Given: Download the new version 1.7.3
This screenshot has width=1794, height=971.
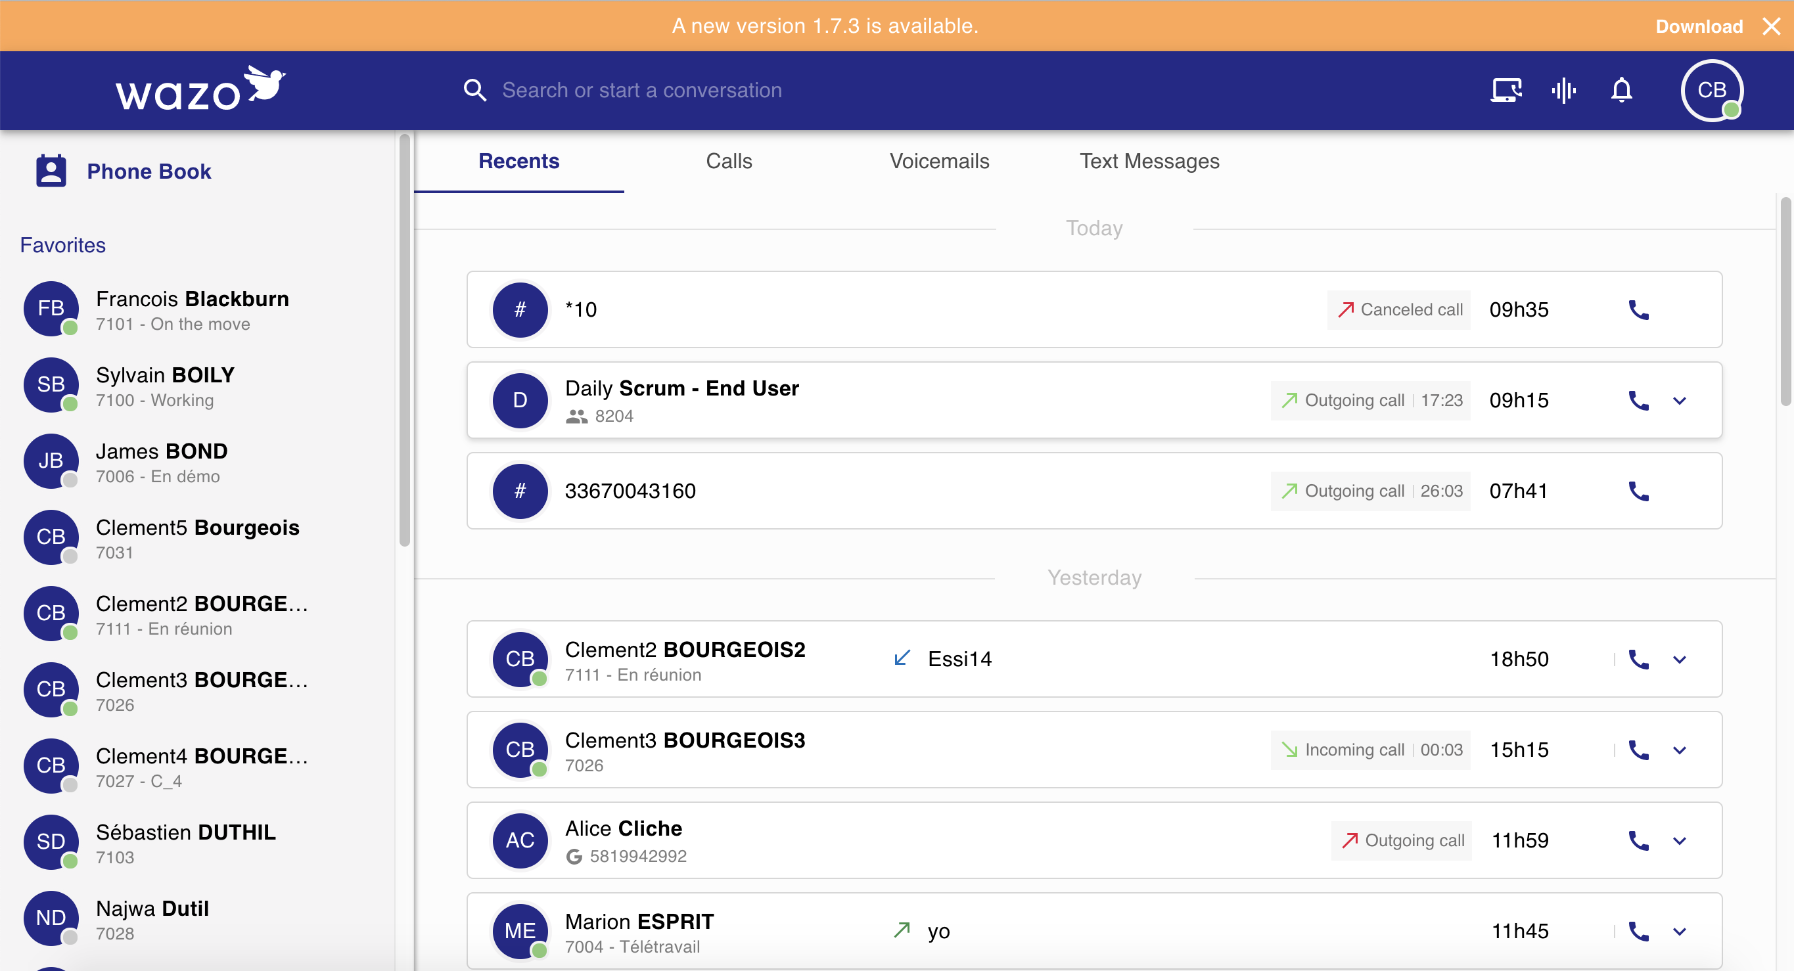Looking at the screenshot, I should [1699, 26].
